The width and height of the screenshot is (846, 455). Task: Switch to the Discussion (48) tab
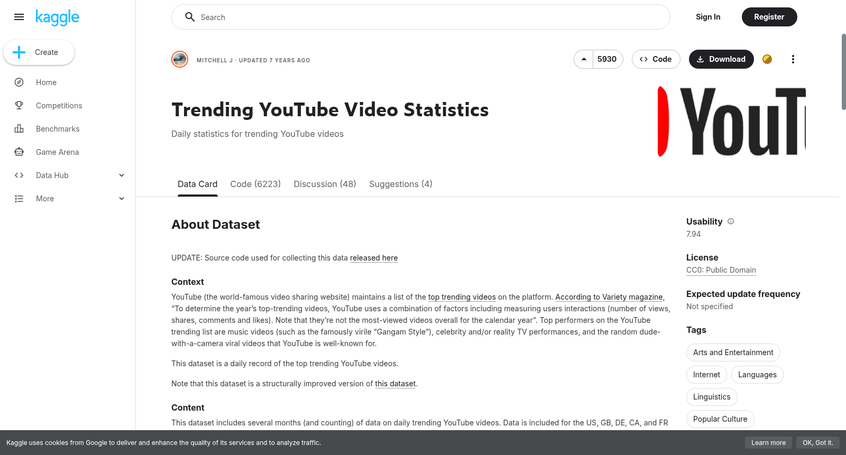point(325,184)
